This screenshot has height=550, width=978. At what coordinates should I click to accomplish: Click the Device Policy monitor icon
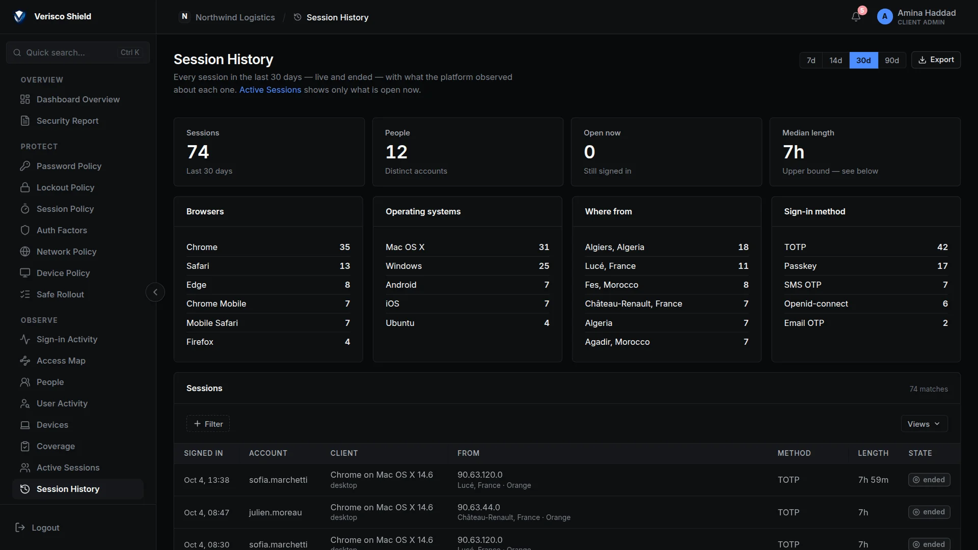pyautogui.click(x=25, y=273)
